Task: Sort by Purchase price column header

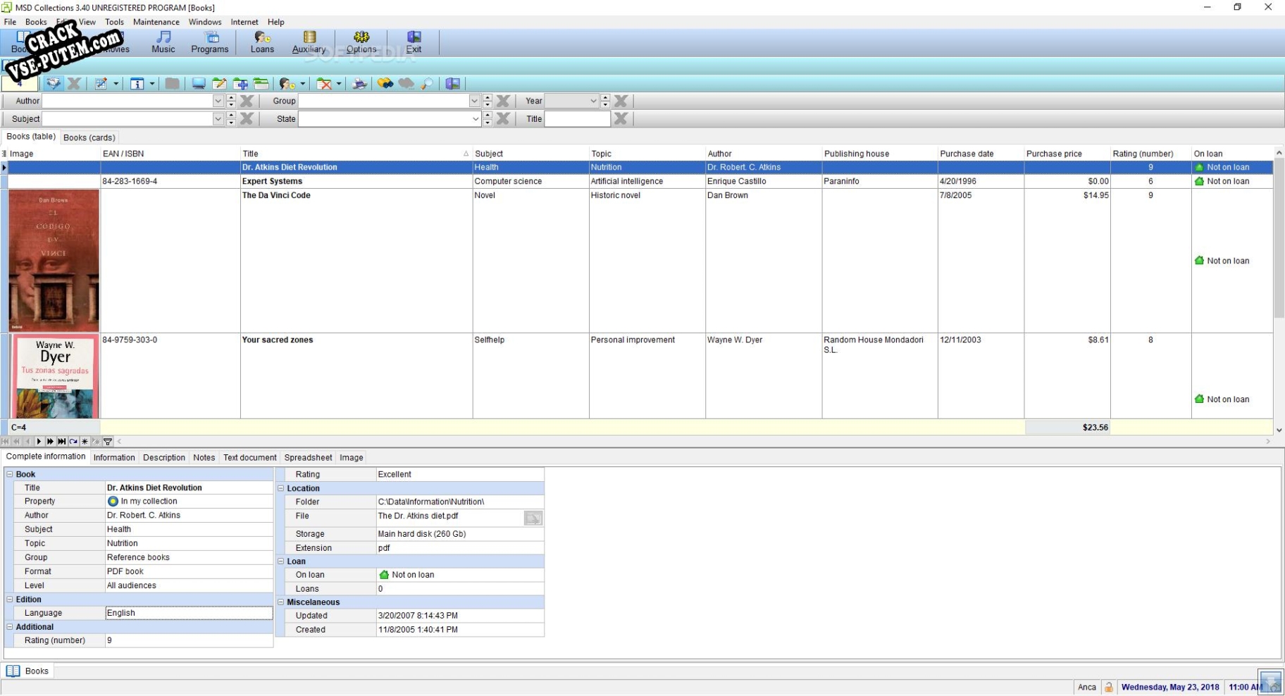Action: click(x=1054, y=154)
